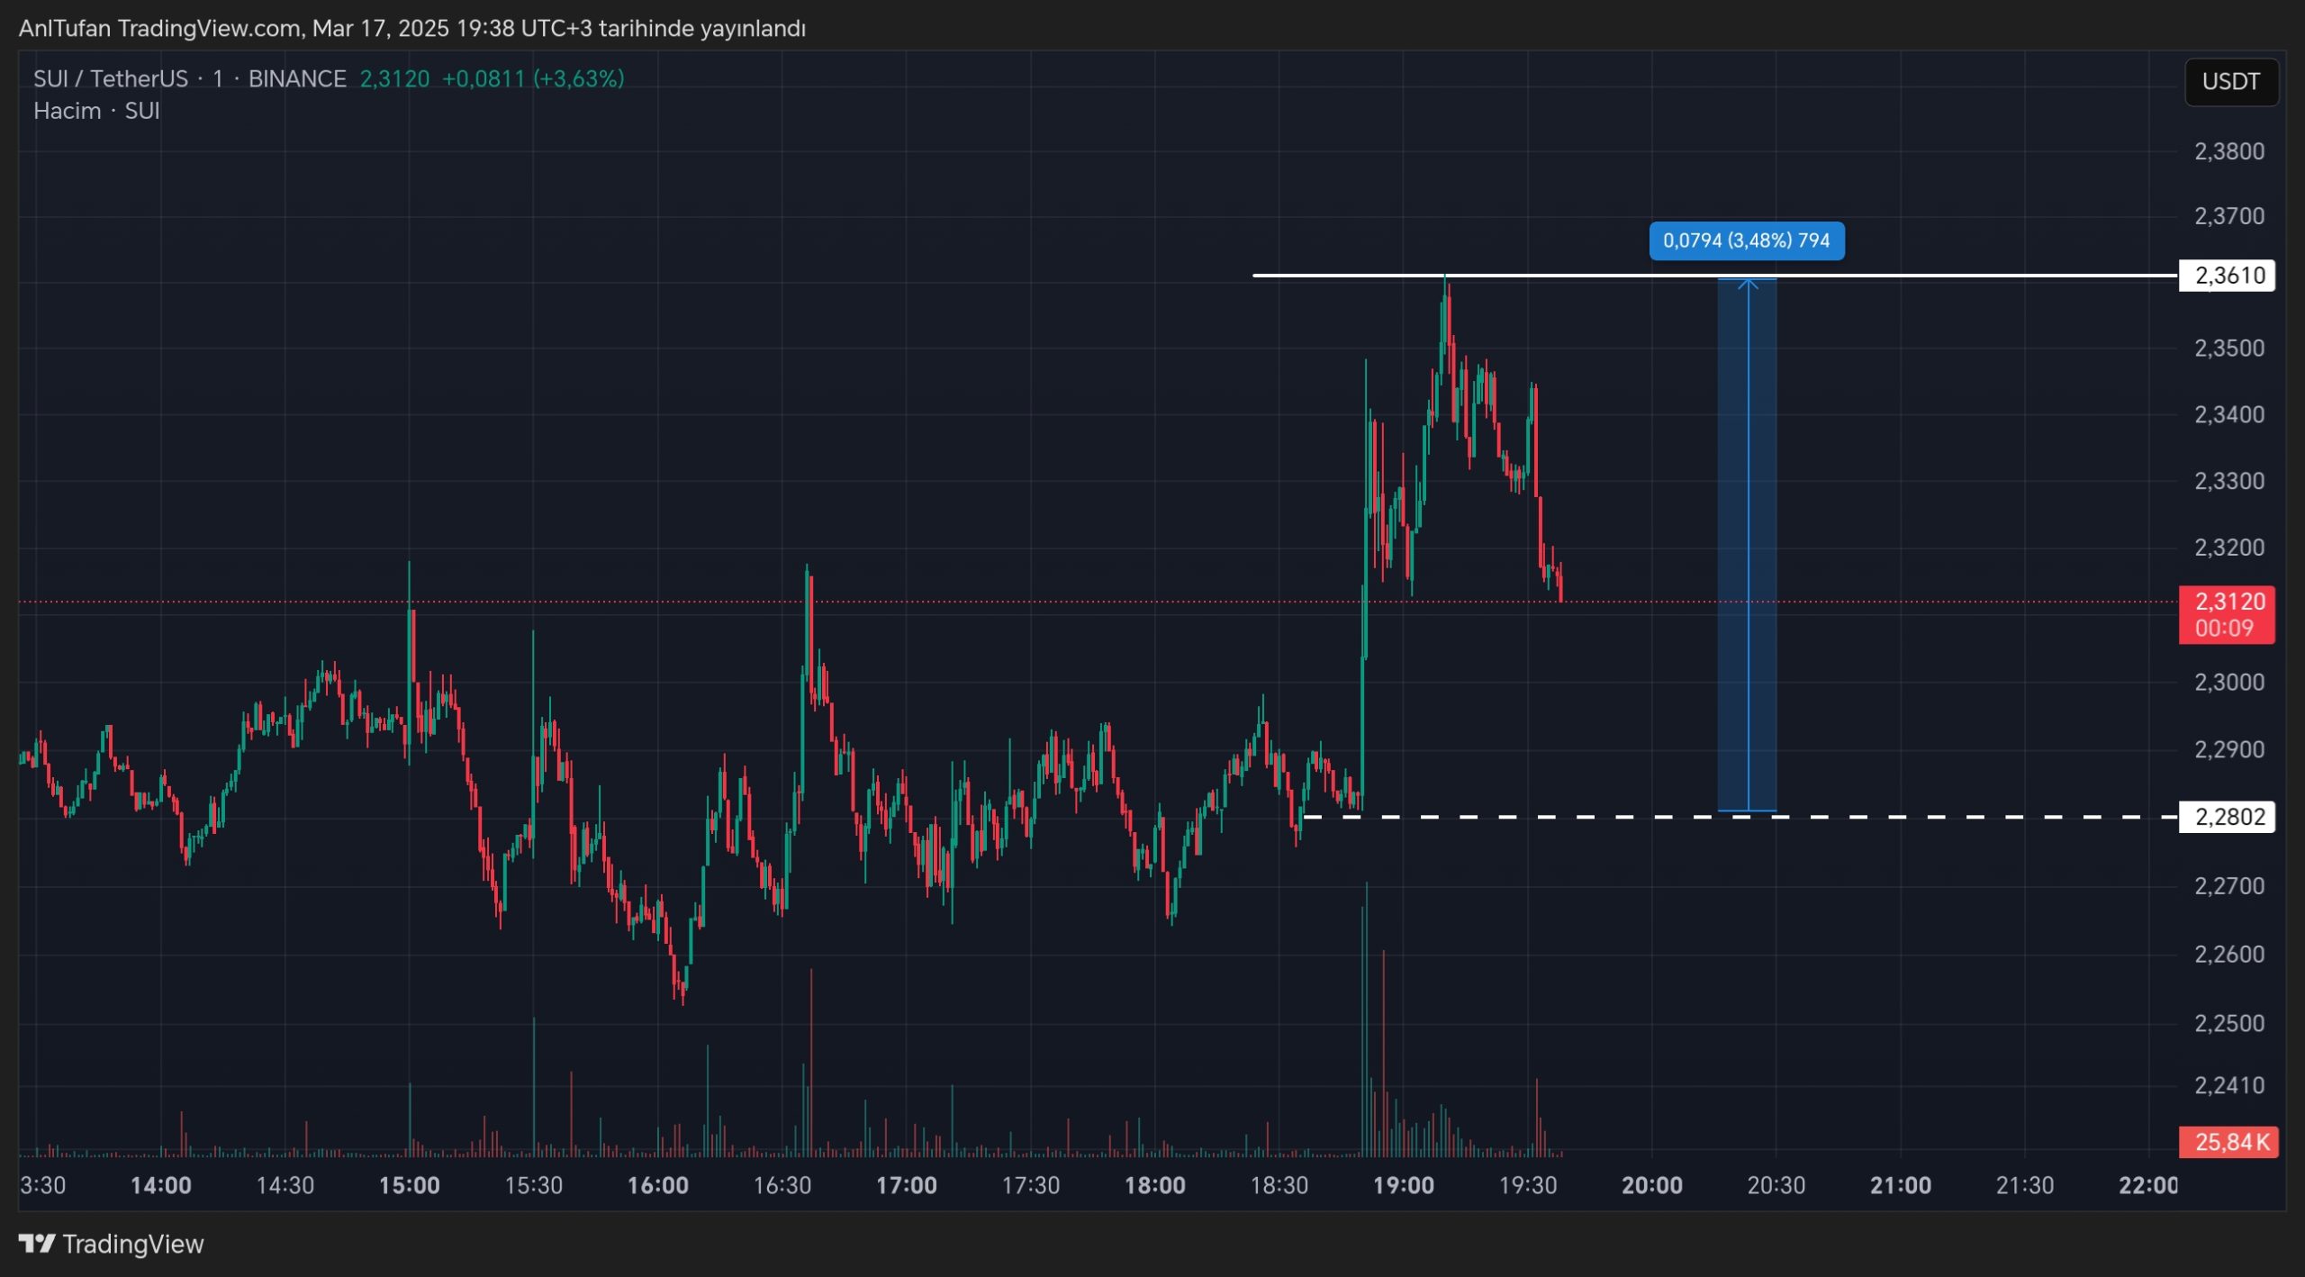Click the SUI / TetherUS symbol title
This screenshot has height=1277, width=2305.
(x=110, y=79)
